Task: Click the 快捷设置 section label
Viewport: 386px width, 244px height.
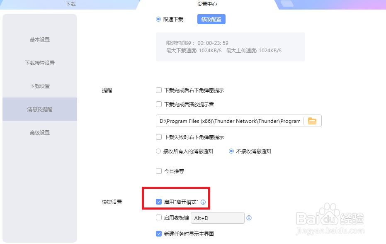Action: coord(112,202)
